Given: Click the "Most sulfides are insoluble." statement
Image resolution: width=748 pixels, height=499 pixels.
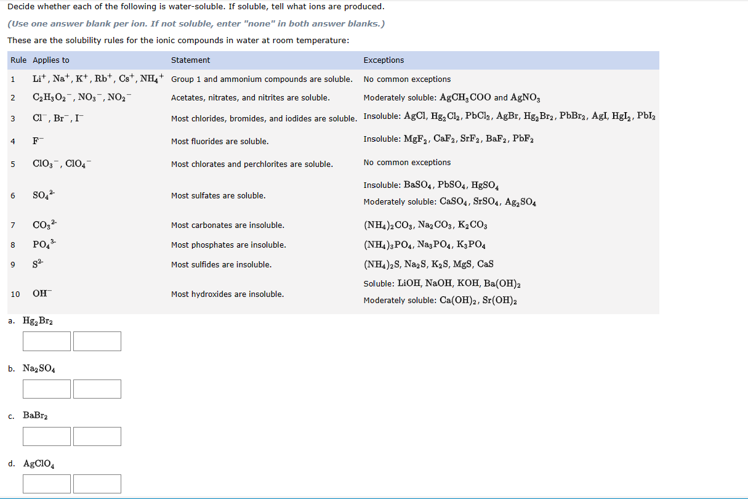Looking at the screenshot, I should tap(221, 265).
